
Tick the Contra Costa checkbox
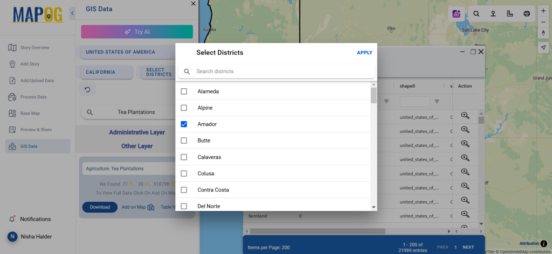click(184, 190)
